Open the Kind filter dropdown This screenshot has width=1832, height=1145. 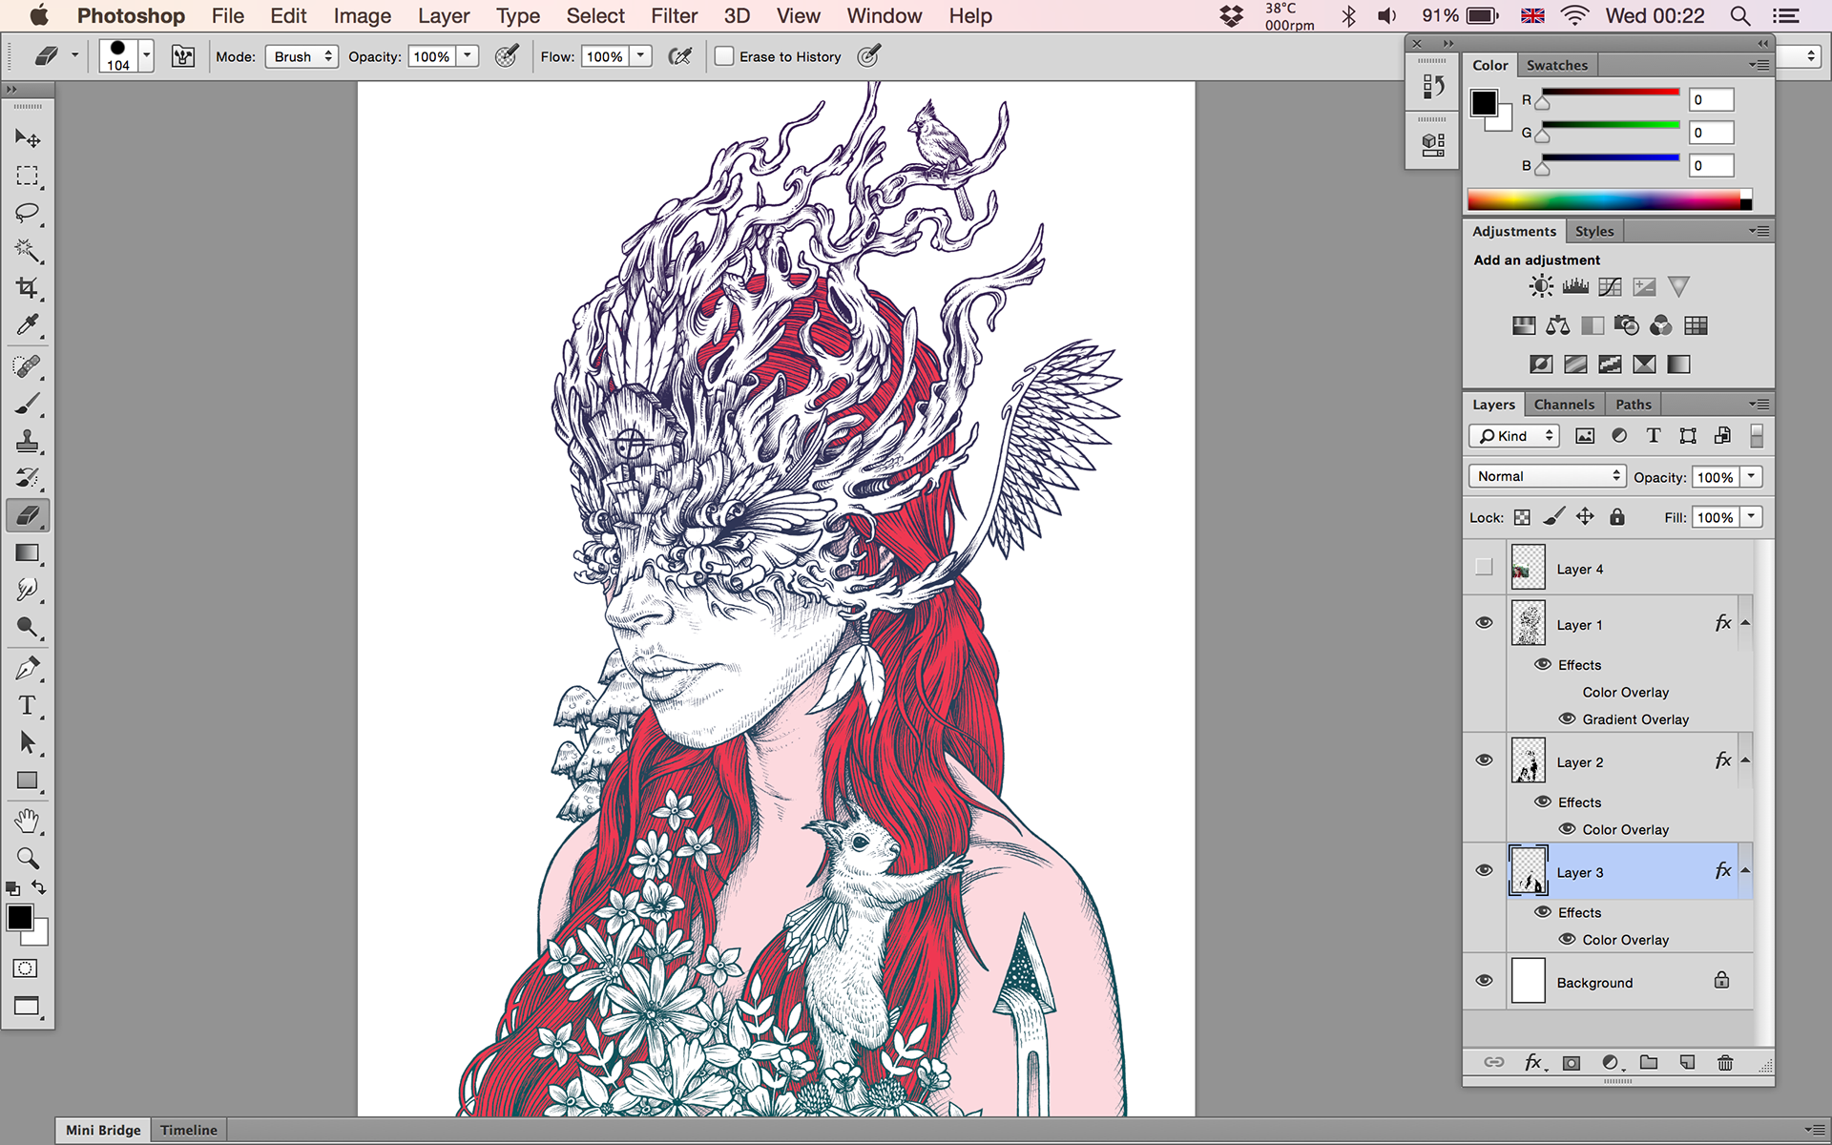coord(1514,436)
